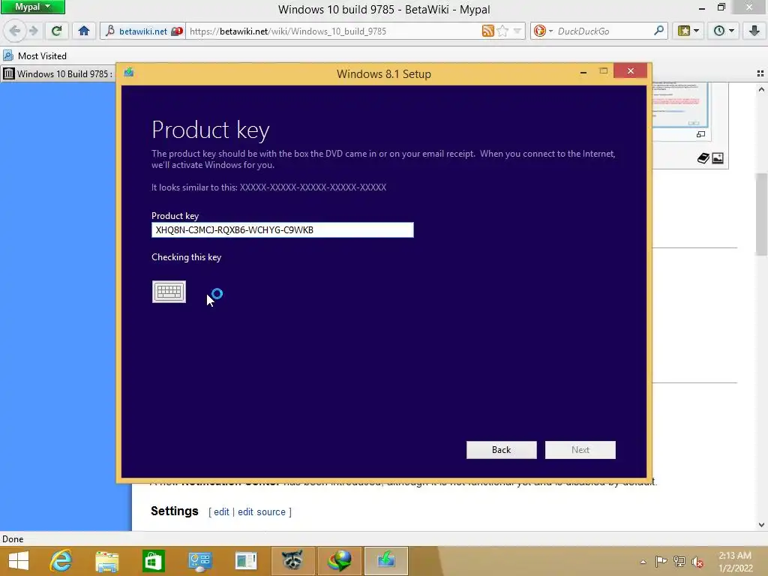
Task: Click the book icon on the wiki page
Action: [703, 158]
